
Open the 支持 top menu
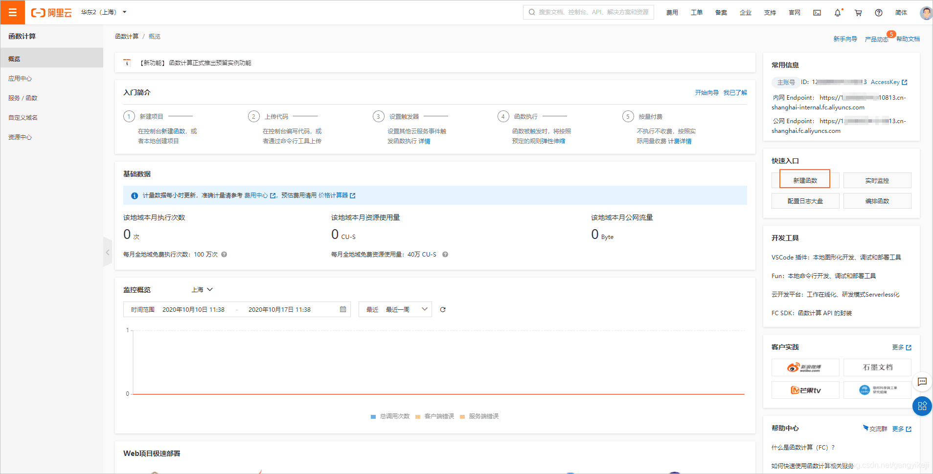click(x=770, y=13)
